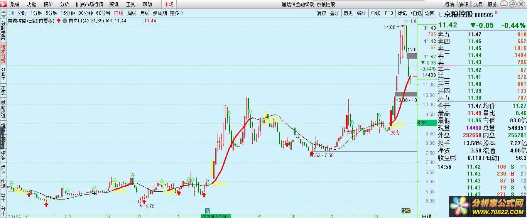Screen dimensions: 527x218
Task: Click the 交易 button in title bar
Action: [x=478, y=4]
